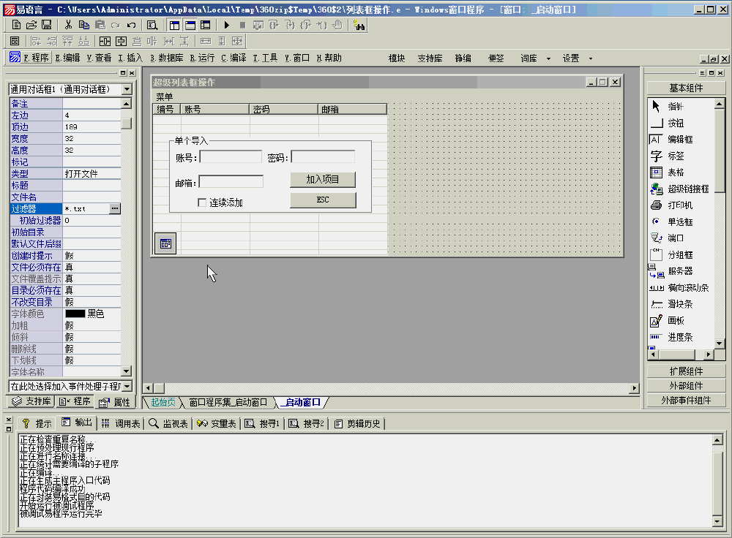Click the New file toolbar icon

[16, 25]
